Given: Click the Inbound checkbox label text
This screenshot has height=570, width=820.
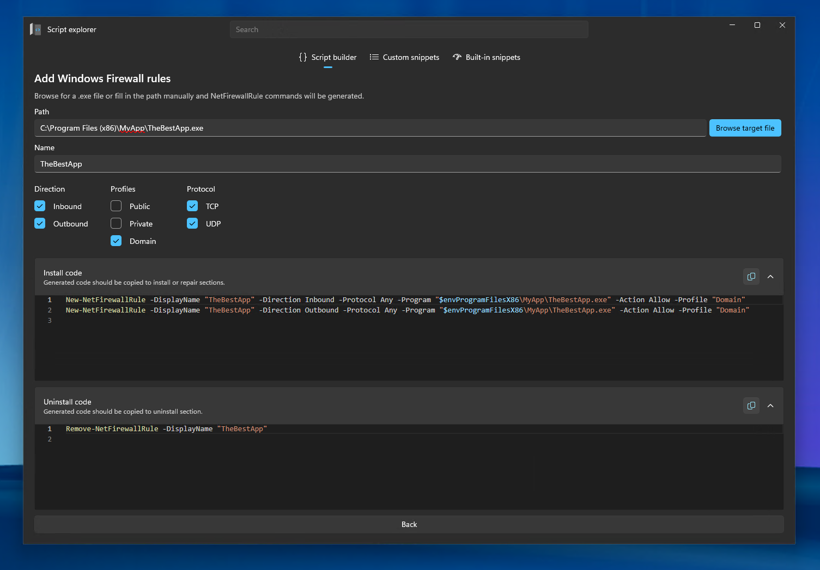Looking at the screenshot, I should [68, 206].
